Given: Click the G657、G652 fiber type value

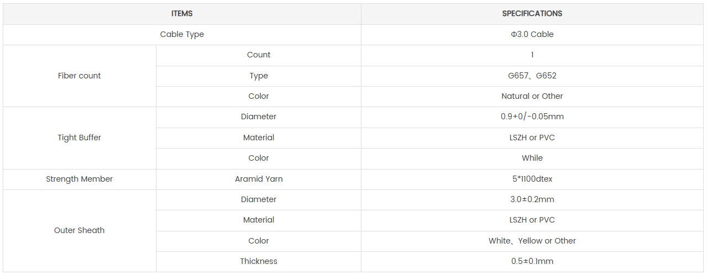Looking at the screenshot, I should click(x=532, y=76).
